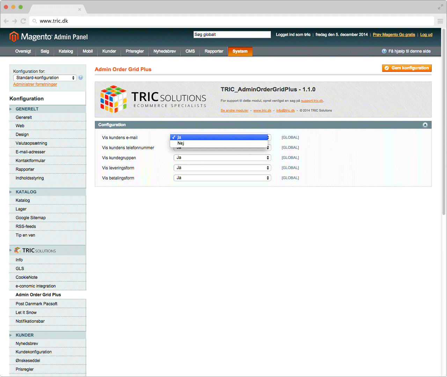This screenshot has height=377, width=447.
Task: Open Post Danmark Pacsoft settings
Action: pos(36,304)
